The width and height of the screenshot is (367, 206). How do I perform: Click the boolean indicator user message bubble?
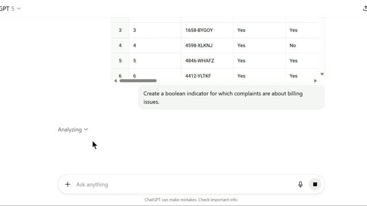[x=232, y=98]
